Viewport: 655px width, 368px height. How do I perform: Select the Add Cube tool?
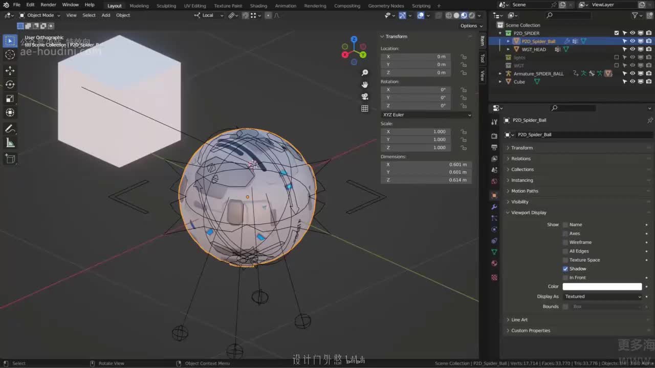click(x=10, y=159)
